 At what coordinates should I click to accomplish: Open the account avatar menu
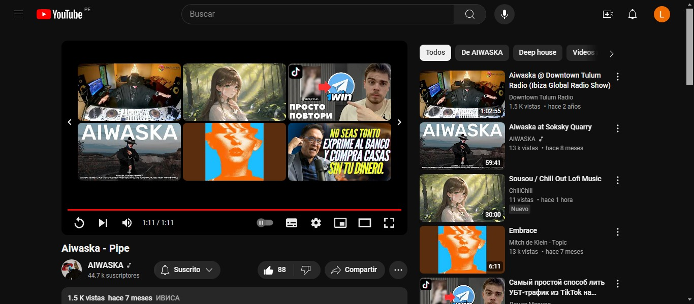point(662,14)
